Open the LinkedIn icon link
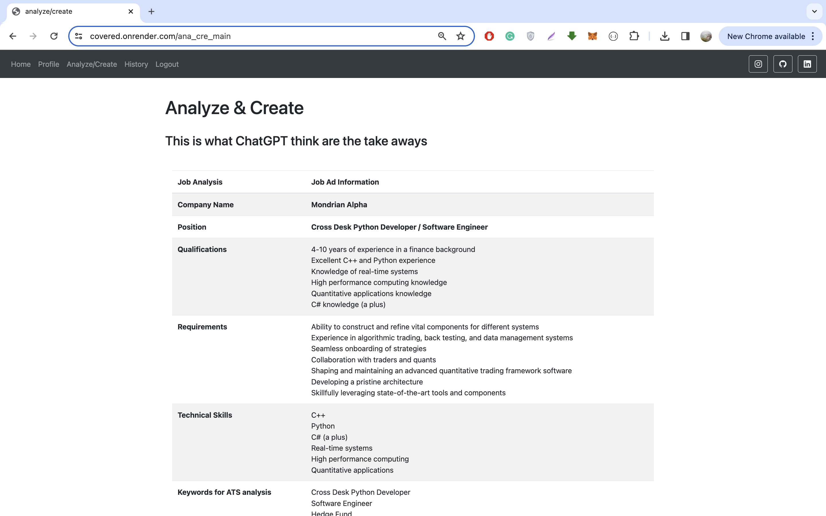This screenshot has width=826, height=516. coord(807,64)
